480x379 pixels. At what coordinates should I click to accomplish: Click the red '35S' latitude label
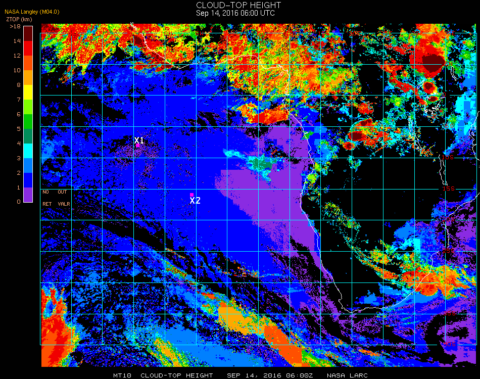pos(450,313)
